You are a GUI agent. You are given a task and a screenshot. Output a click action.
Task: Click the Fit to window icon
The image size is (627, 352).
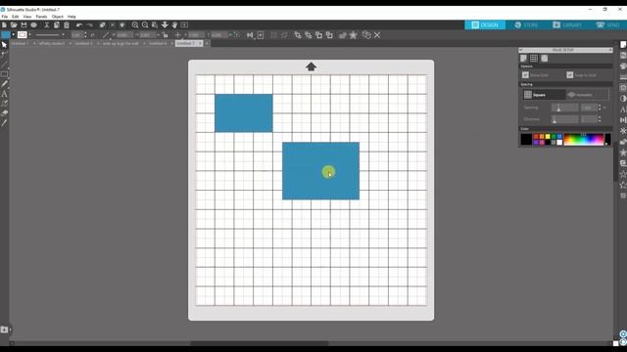[184, 25]
